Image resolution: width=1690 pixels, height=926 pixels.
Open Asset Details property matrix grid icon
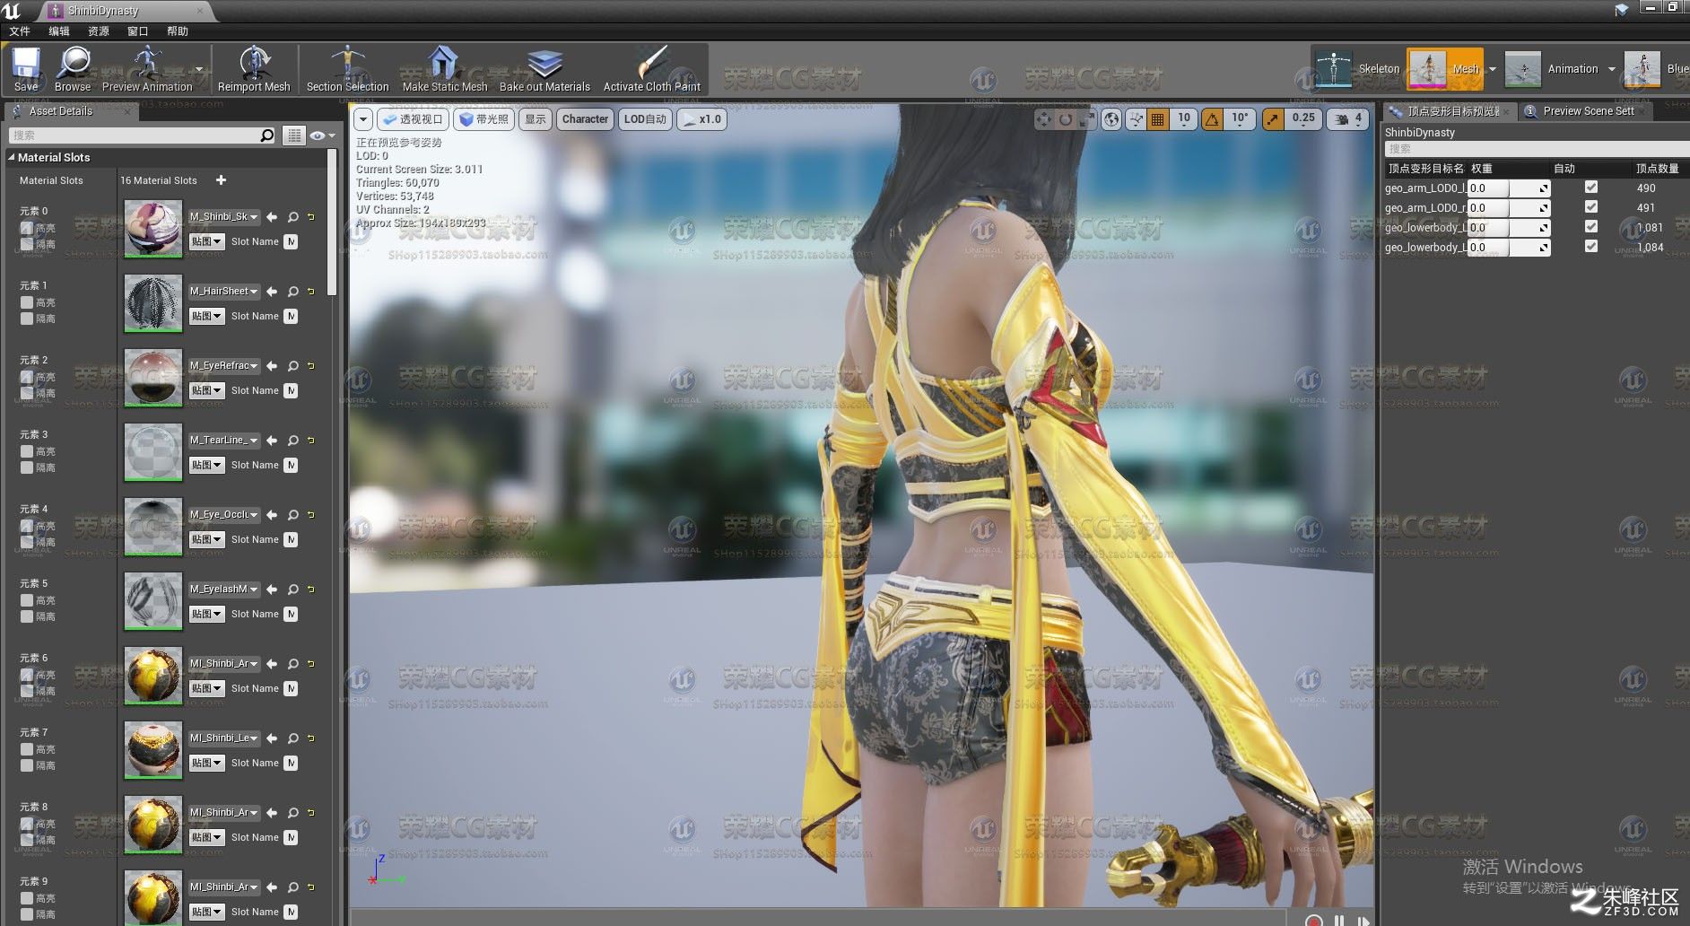(293, 135)
